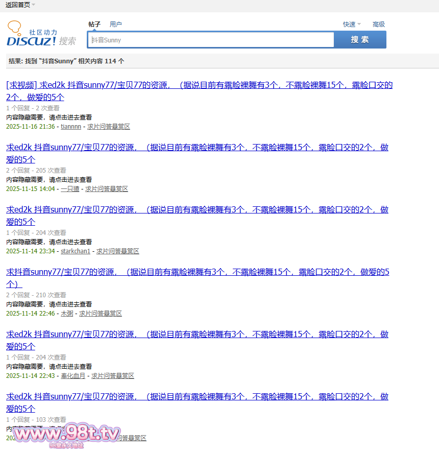439x453 pixels.
Task: Open author 秦化血月's profile link
Action: pyautogui.click(x=73, y=376)
